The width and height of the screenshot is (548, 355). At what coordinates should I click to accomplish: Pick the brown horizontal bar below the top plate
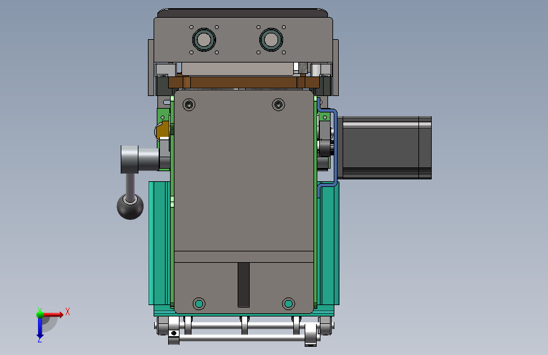click(x=244, y=83)
